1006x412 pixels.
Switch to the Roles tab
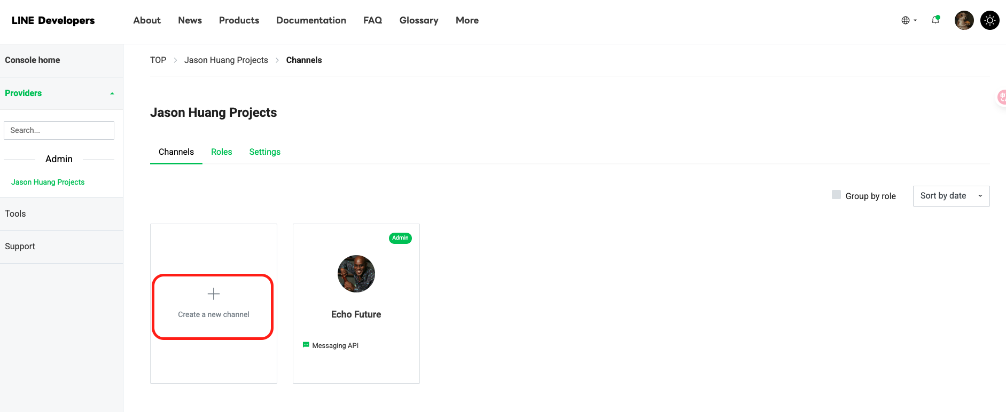221,152
